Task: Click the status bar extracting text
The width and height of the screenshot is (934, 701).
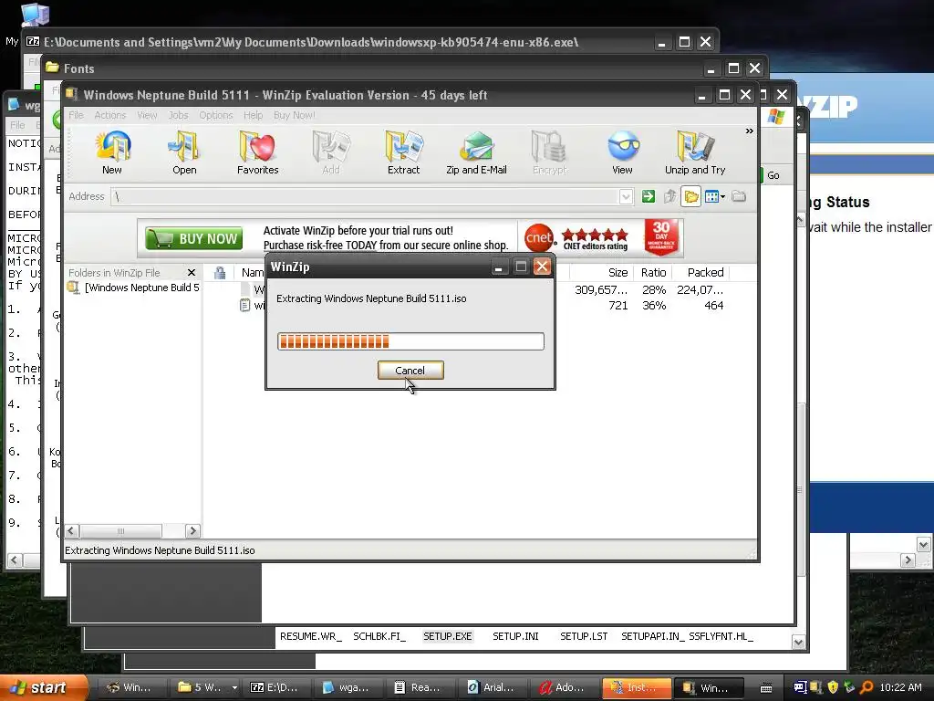Action: [x=160, y=550]
